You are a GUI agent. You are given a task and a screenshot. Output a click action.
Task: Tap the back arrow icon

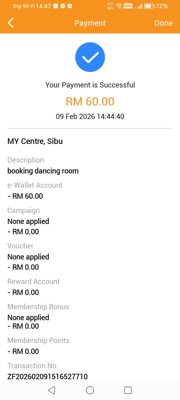click(11, 23)
